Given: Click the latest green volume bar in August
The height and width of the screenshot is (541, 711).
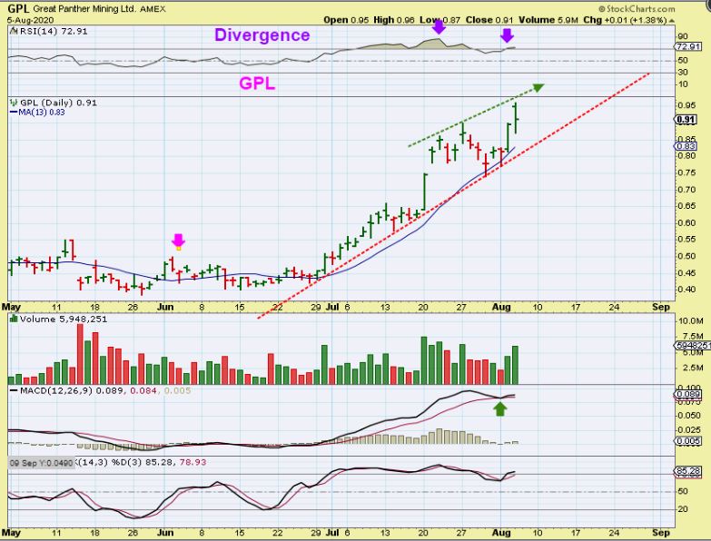Looking at the screenshot, I should tap(515, 365).
